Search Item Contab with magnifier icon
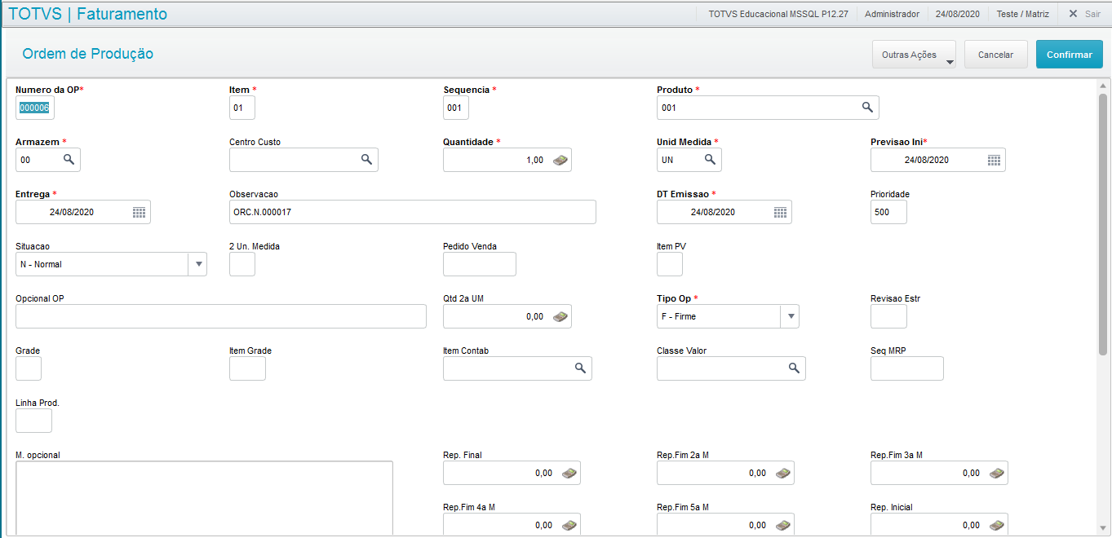Screen dimensions: 1112x538 point(580,368)
